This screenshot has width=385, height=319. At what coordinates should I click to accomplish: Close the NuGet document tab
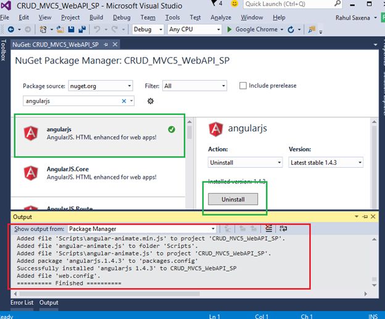(115, 44)
